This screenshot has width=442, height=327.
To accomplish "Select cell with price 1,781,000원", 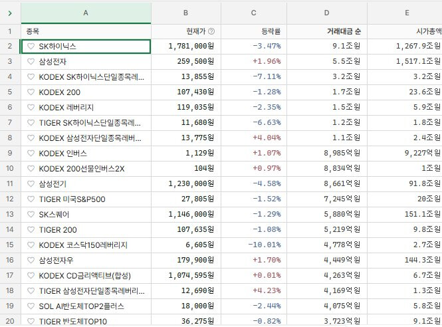I will 186,47.
